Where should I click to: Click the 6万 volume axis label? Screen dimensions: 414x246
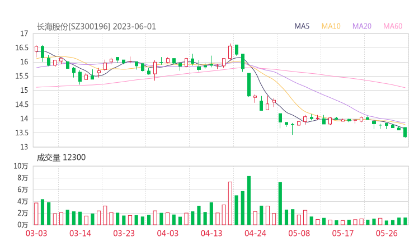(23, 190)
